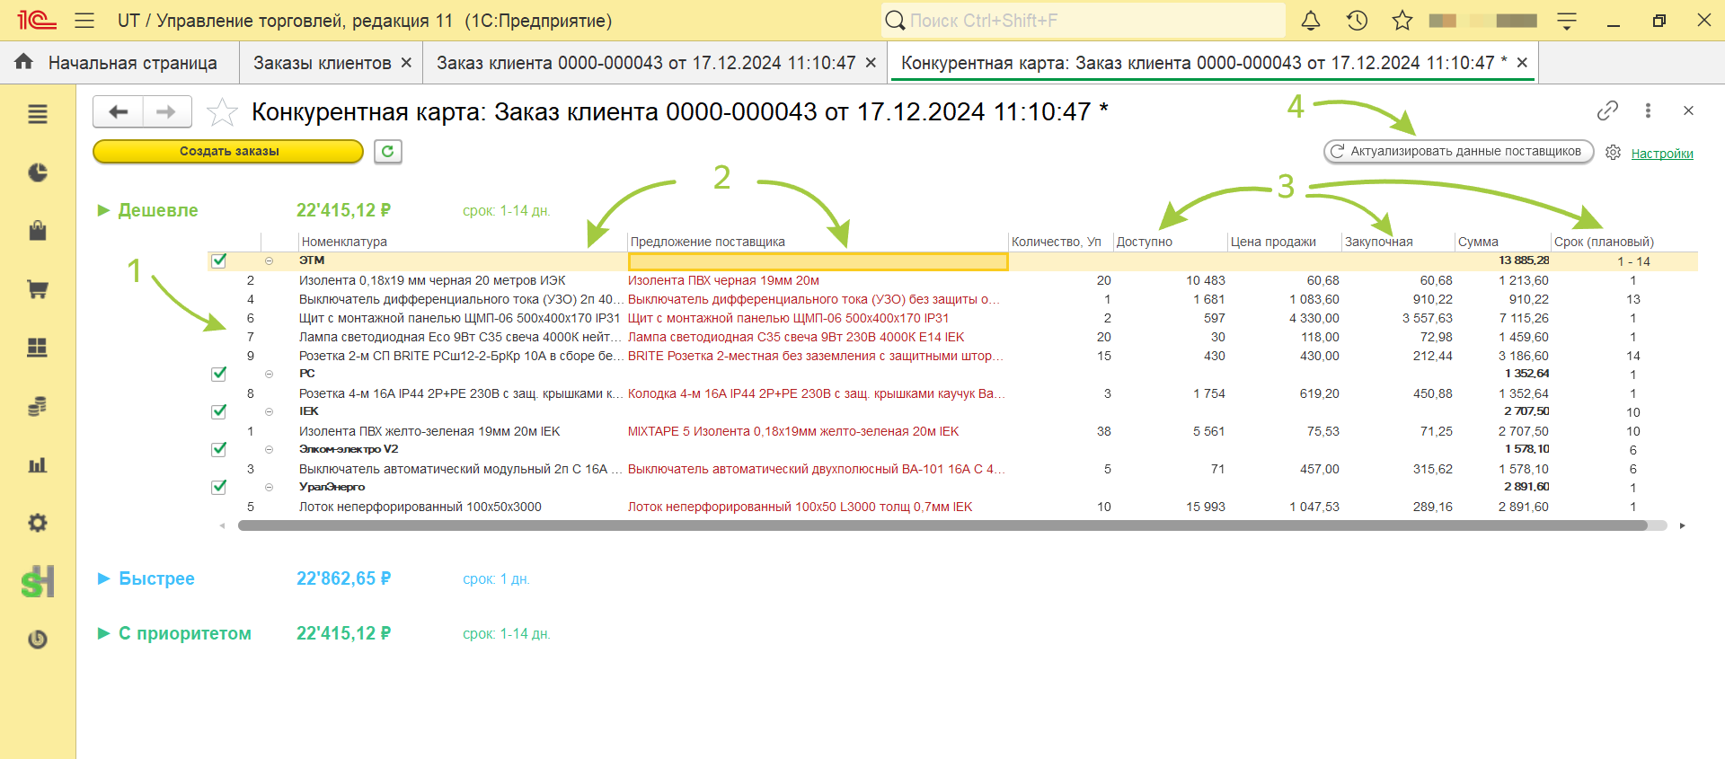Click the table's horizontal scrollbar
This screenshot has width=1725, height=759.
[942, 525]
